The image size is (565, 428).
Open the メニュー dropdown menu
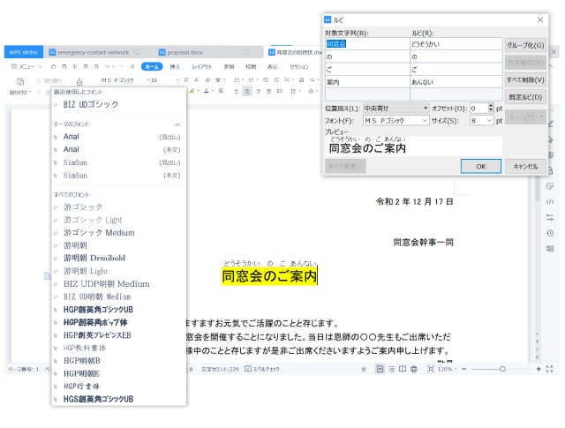pos(26,67)
